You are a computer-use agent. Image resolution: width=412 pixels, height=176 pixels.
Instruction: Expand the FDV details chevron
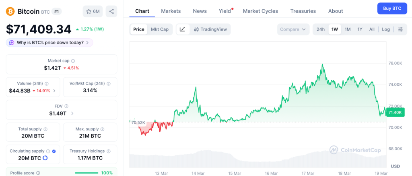(72, 114)
